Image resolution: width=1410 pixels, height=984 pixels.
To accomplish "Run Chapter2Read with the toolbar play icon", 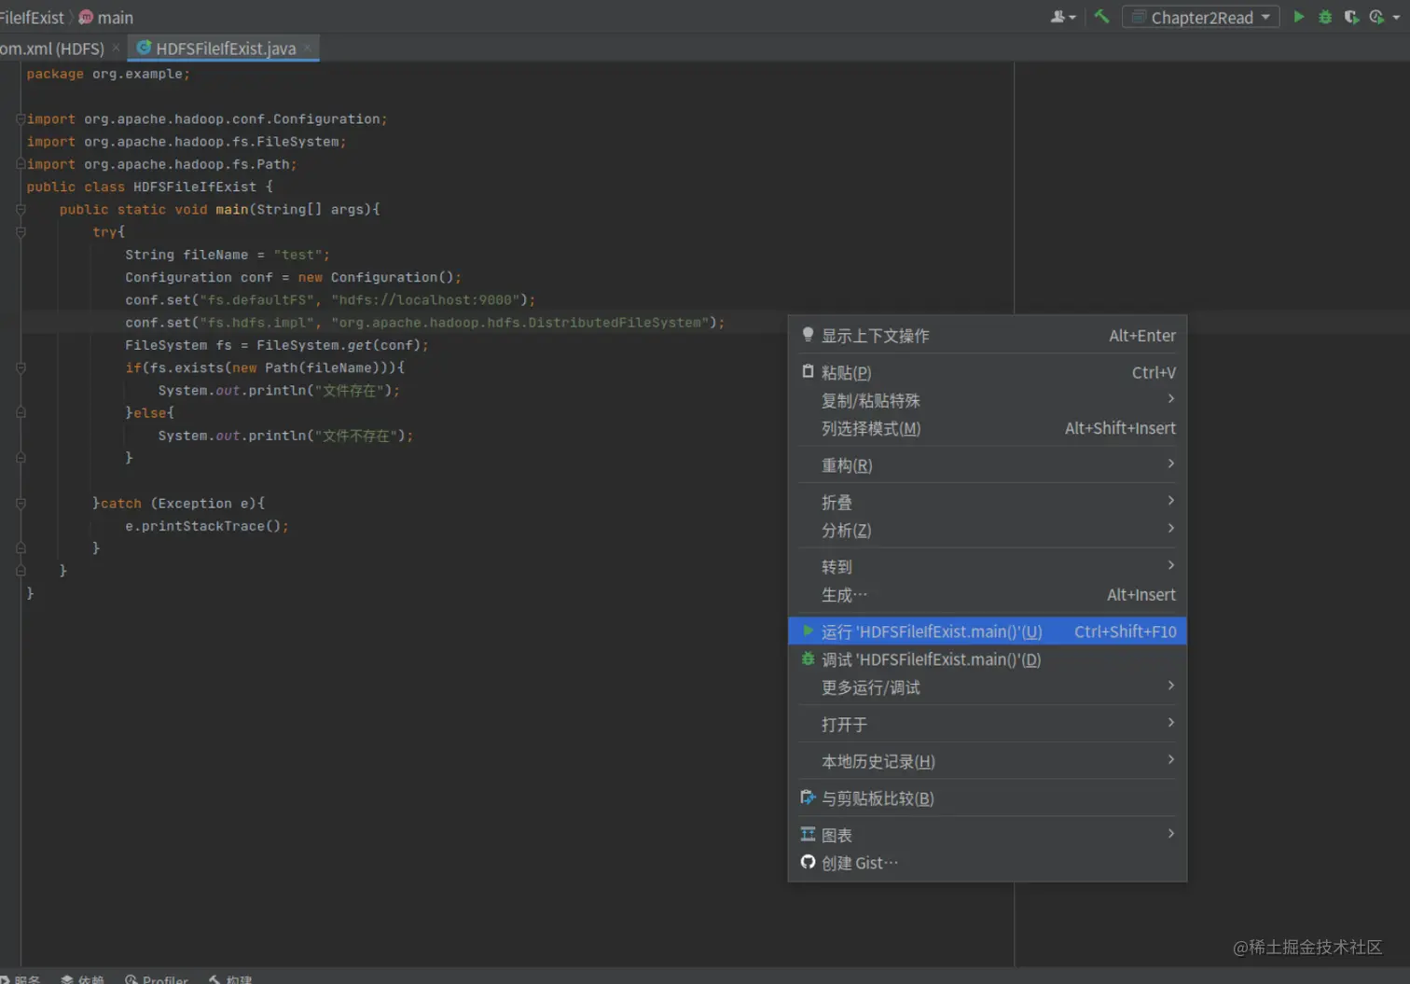I will [1298, 17].
